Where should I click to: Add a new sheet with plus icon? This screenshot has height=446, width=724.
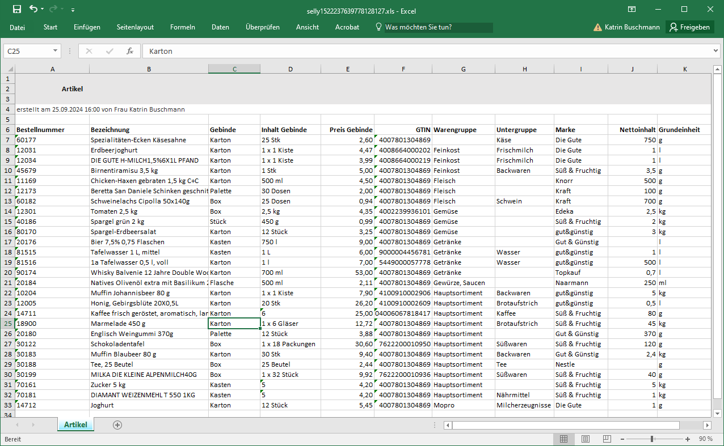117,425
